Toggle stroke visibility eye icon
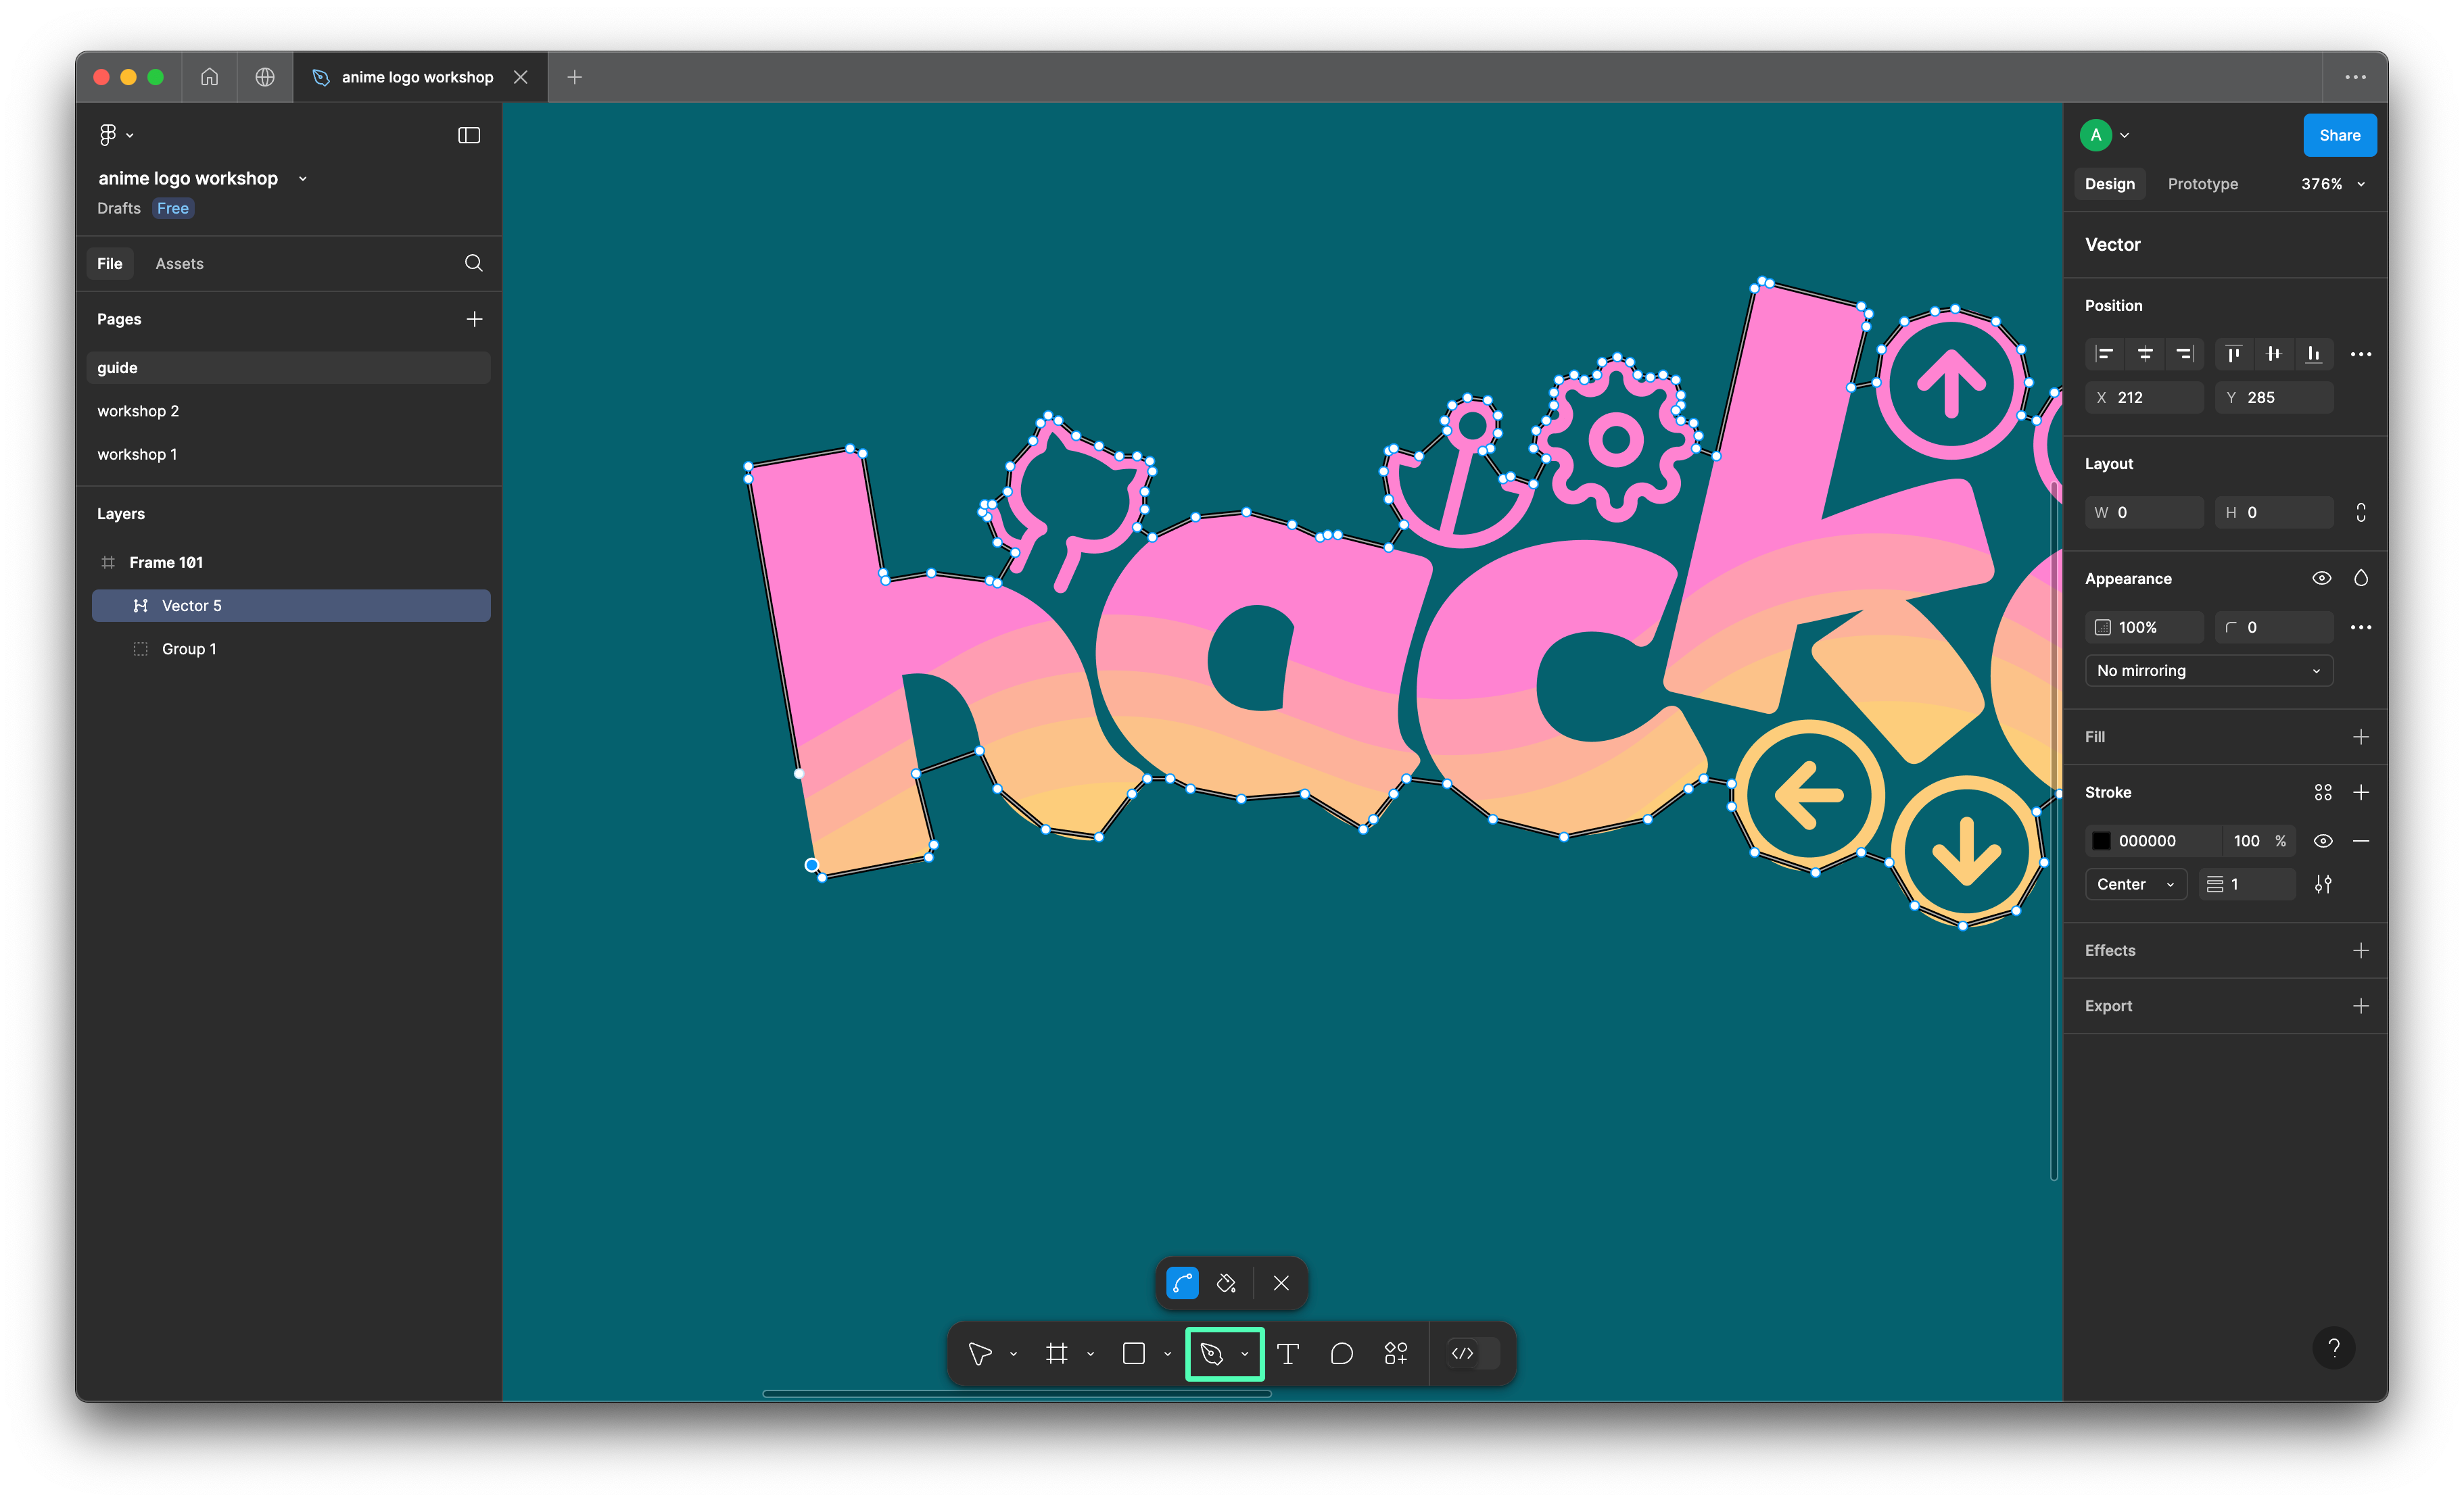Screen dimensions: 2464x1502 pos(2322,841)
